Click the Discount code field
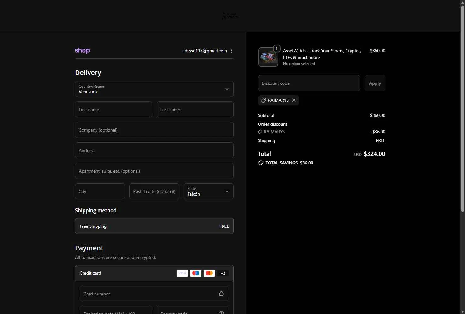 click(309, 83)
